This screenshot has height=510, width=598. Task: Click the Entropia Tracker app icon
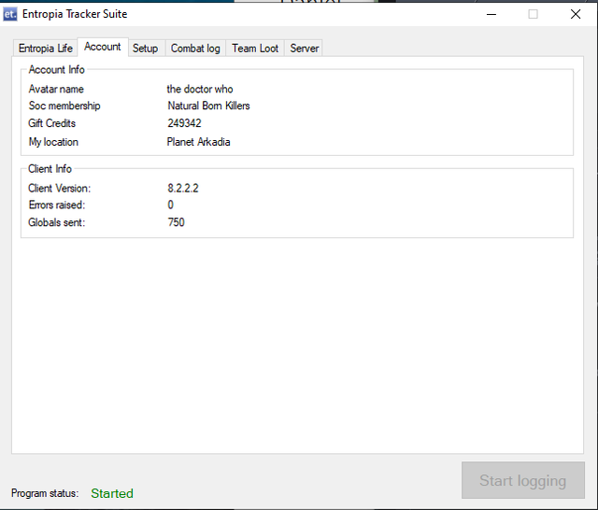[10, 15]
